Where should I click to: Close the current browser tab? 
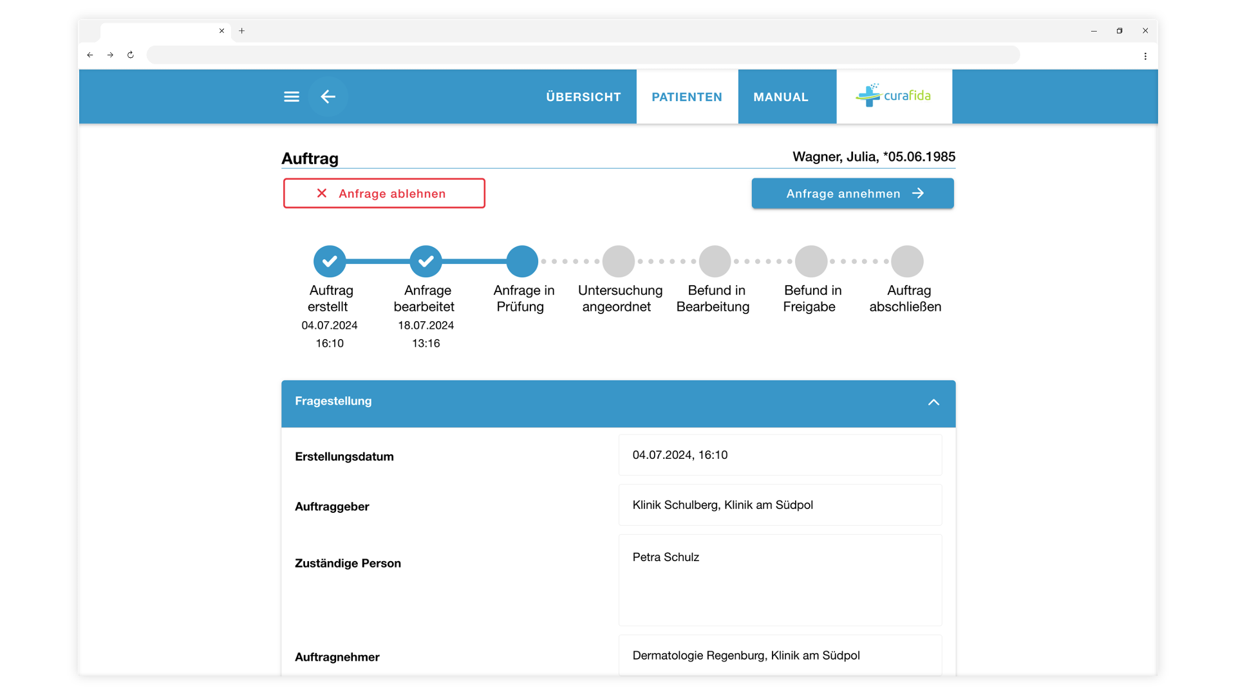coord(221,31)
